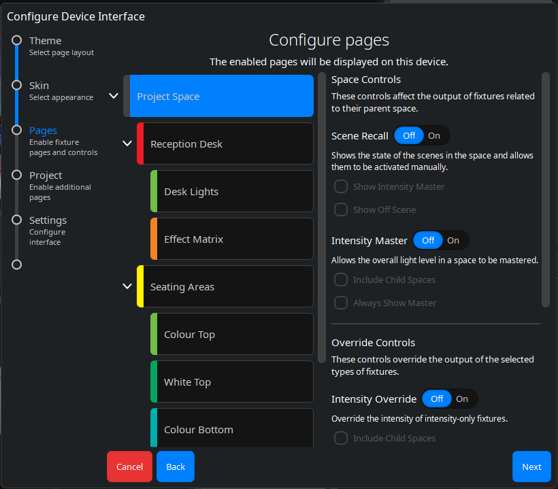Click the final empty step circle

(17, 265)
